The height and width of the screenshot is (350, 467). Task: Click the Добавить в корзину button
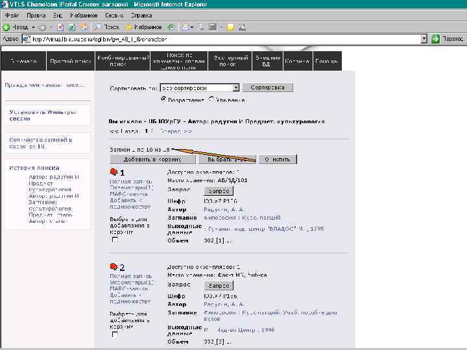click(x=152, y=159)
